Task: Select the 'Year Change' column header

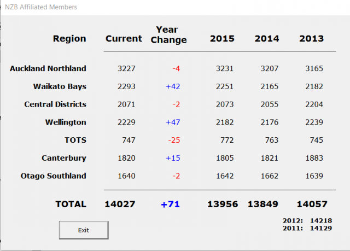Action: pyautogui.click(x=168, y=34)
